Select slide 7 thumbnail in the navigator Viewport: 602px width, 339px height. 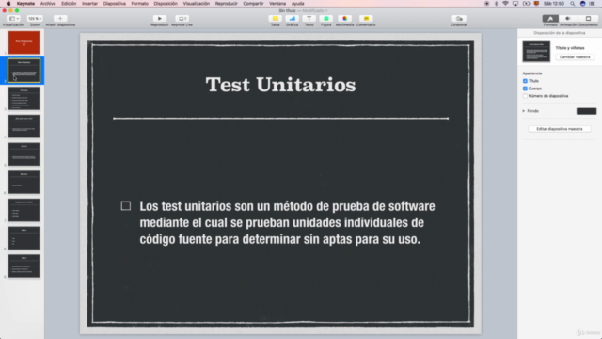tap(24, 210)
